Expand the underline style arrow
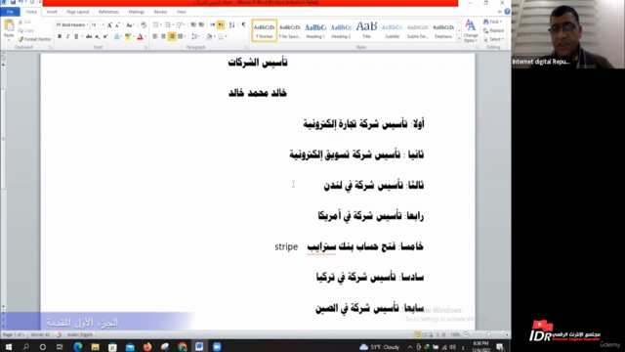The image size is (625, 352). coord(82,36)
